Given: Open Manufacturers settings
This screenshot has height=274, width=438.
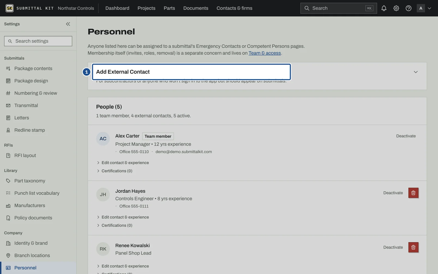Looking at the screenshot, I should click(x=38, y=206).
